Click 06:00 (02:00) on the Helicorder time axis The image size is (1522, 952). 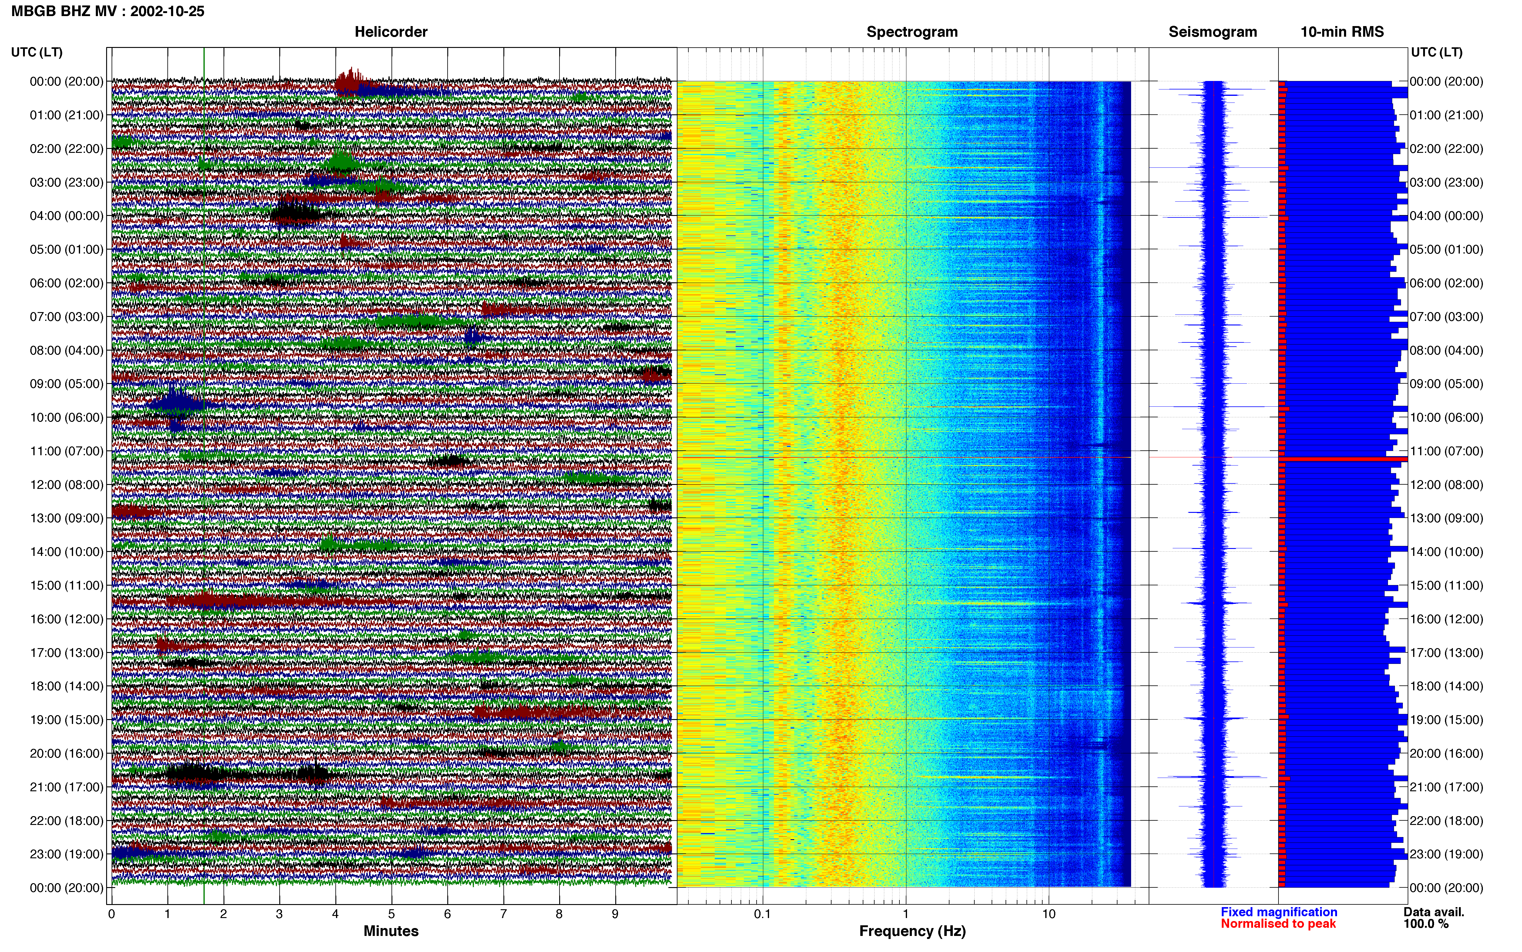click(67, 283)
